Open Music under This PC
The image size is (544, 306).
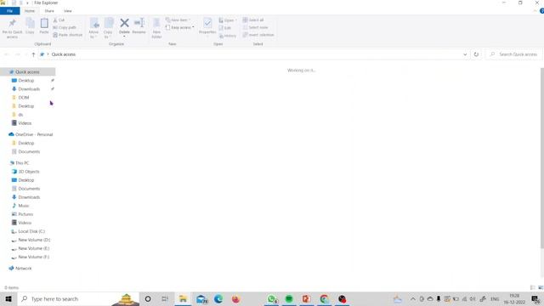point(24,206)
